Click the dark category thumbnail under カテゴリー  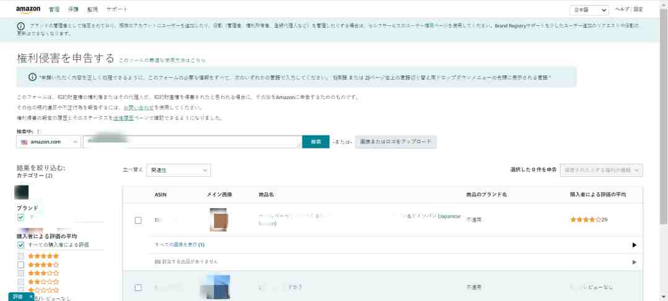tap(21, 192)
